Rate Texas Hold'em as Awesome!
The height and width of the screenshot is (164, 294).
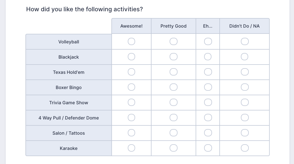click(x=131, y=72)
